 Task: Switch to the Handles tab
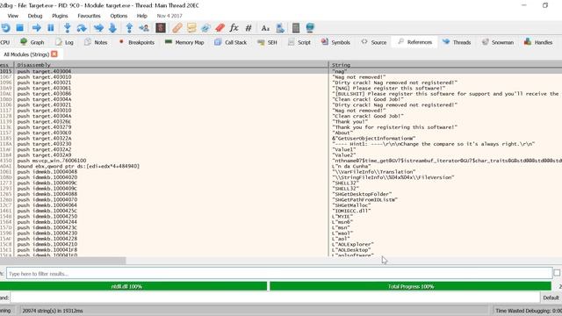(x=538, y=42)
